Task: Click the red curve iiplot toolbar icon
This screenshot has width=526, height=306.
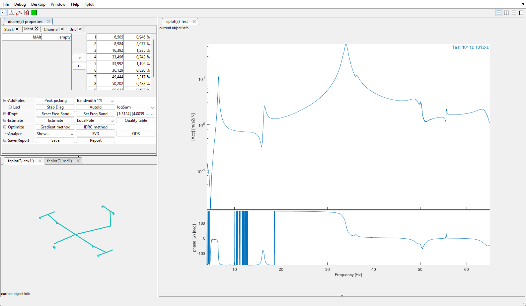Action: [x=19, y=13]
